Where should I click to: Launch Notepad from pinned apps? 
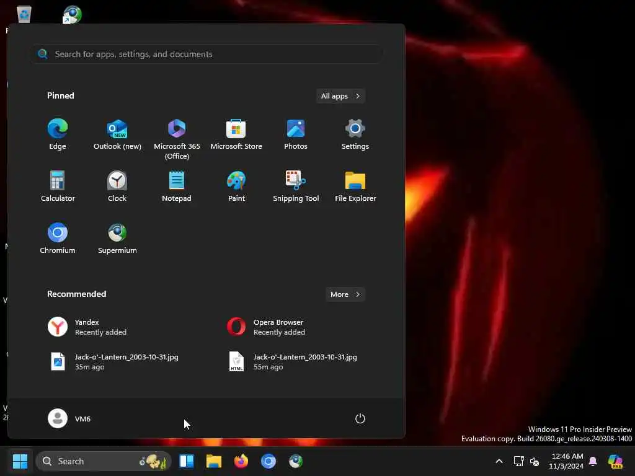tap(177, 187)
